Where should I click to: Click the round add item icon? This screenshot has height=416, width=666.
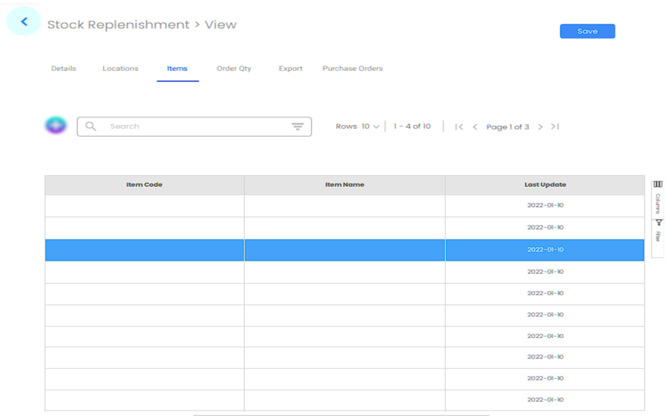pyautogui.click(x=56, y=125)
